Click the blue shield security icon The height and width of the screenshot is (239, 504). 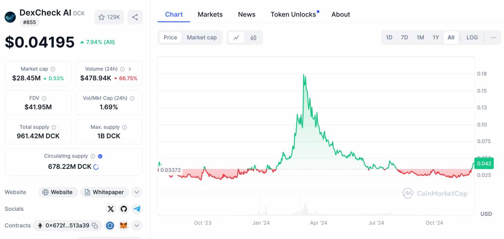[x=110, y=225]
